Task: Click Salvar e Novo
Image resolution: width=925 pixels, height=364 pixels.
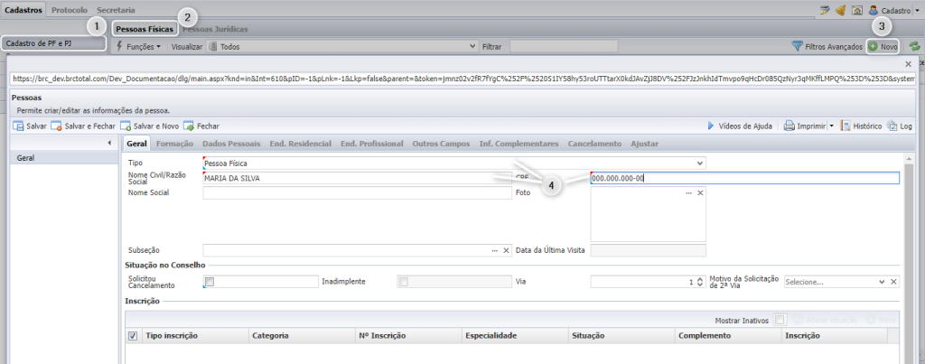Action: coord(150,126)
